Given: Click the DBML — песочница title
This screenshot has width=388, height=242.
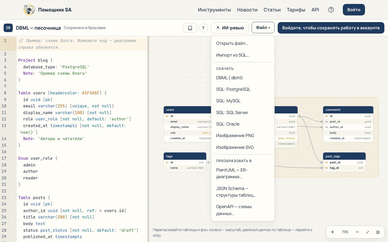Looking at the screenshot, I should [38, 28].
